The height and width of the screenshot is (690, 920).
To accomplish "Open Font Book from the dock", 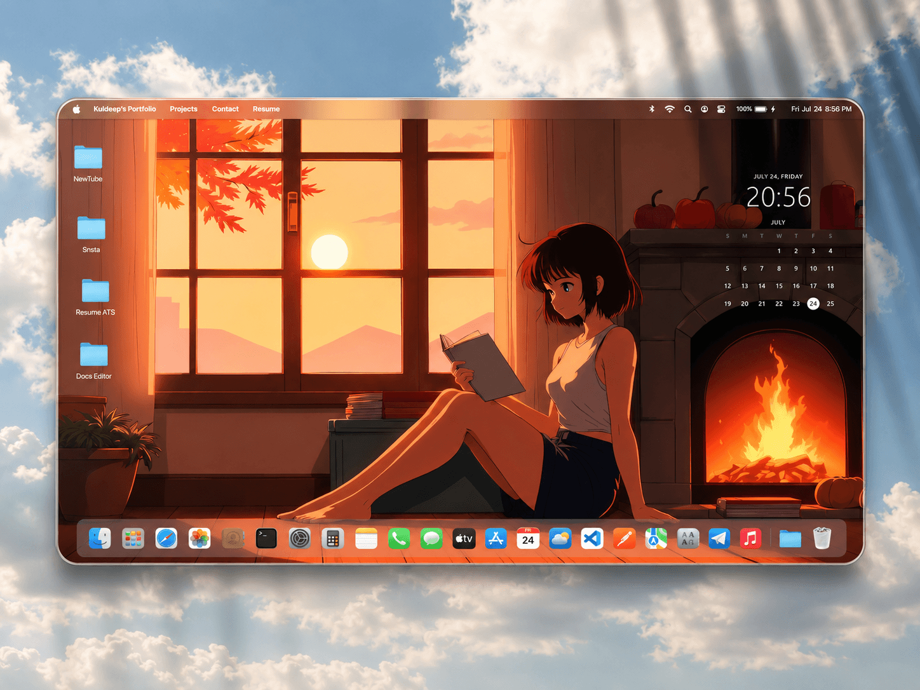I will (x=687, y=539).
